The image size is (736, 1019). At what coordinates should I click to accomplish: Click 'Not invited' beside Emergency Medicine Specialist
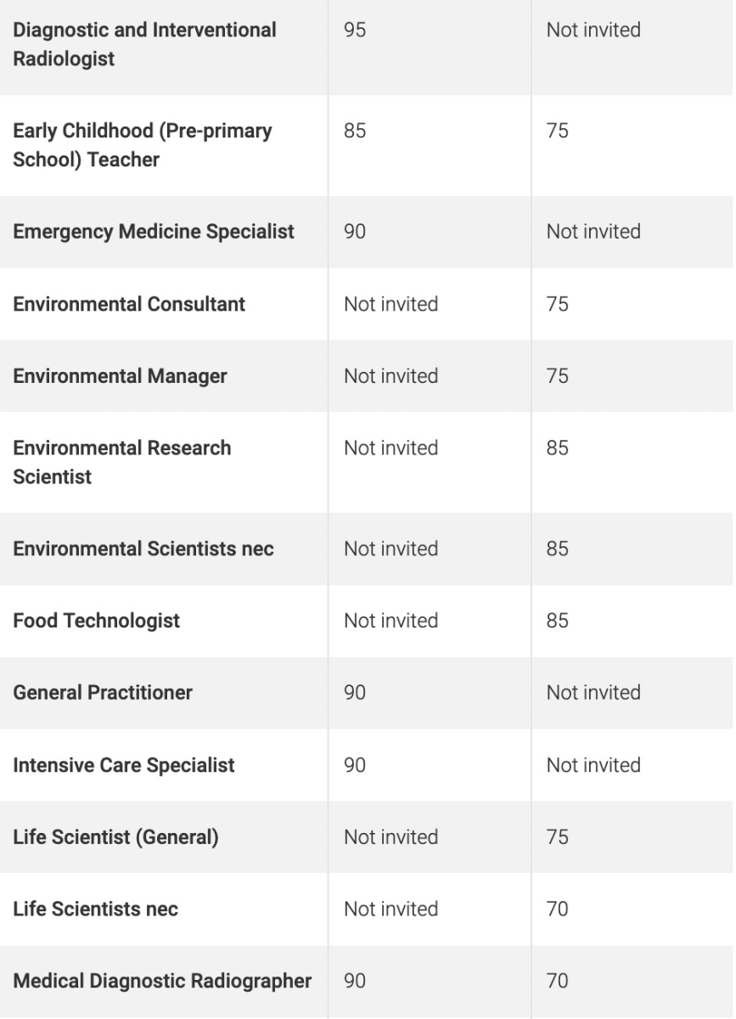tap(593, 232)
